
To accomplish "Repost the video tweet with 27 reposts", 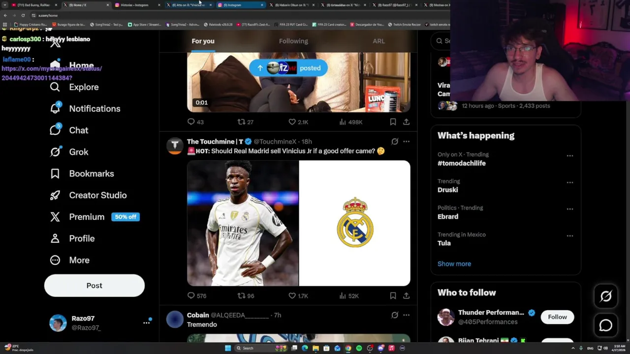I will pyautogui.click(x=245, y=122).
